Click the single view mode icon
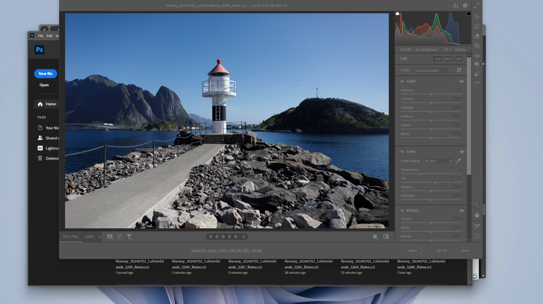 (375, 237)
